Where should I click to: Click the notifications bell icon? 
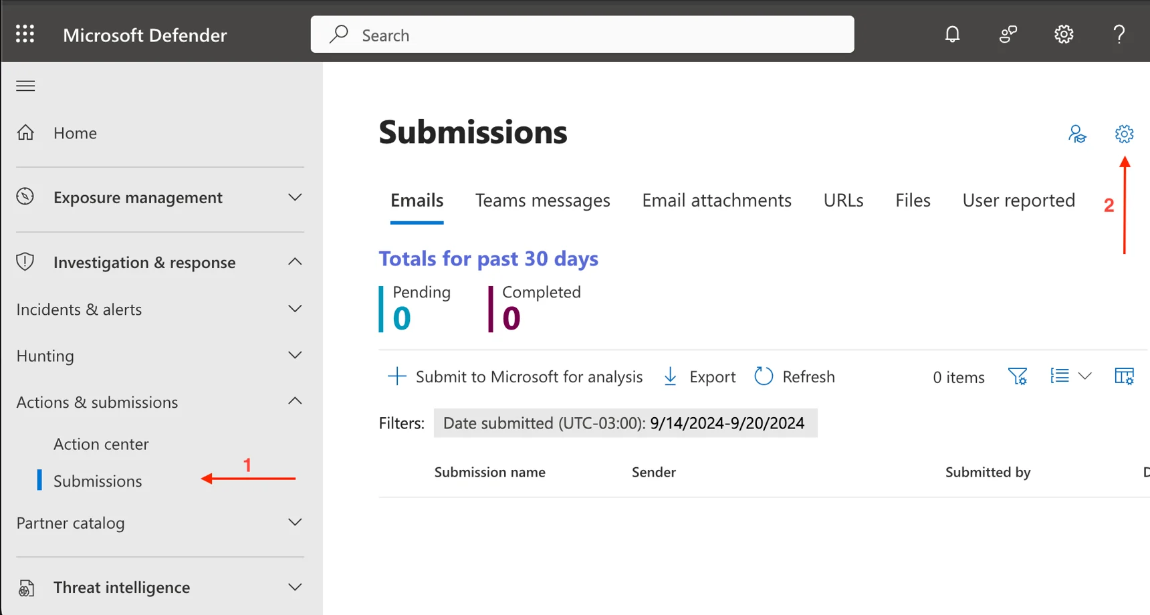952,34
